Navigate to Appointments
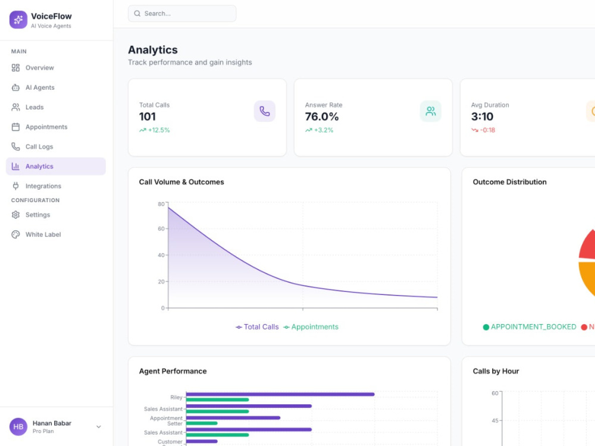 point(56,127)
